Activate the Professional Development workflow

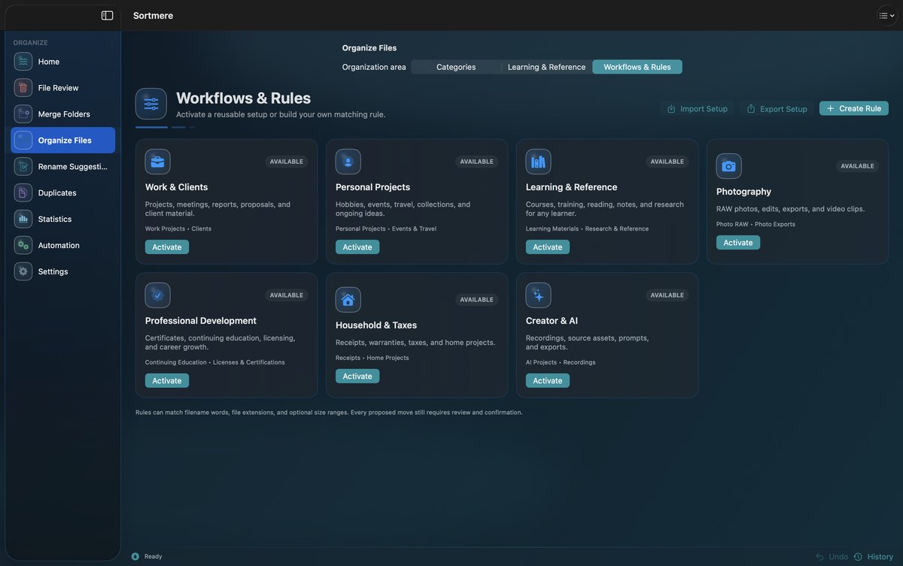tap(167, 381)
